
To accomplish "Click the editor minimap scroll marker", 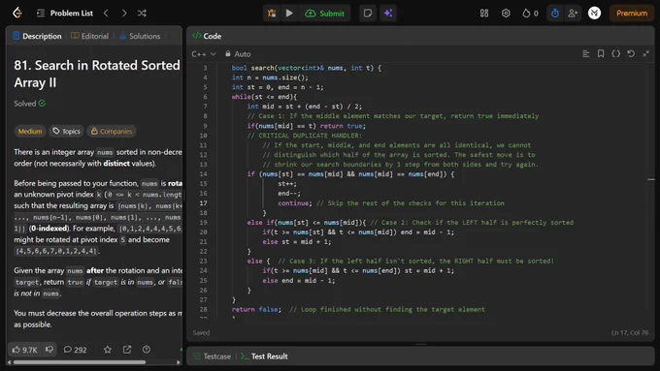I will click(x=650, y=179).
